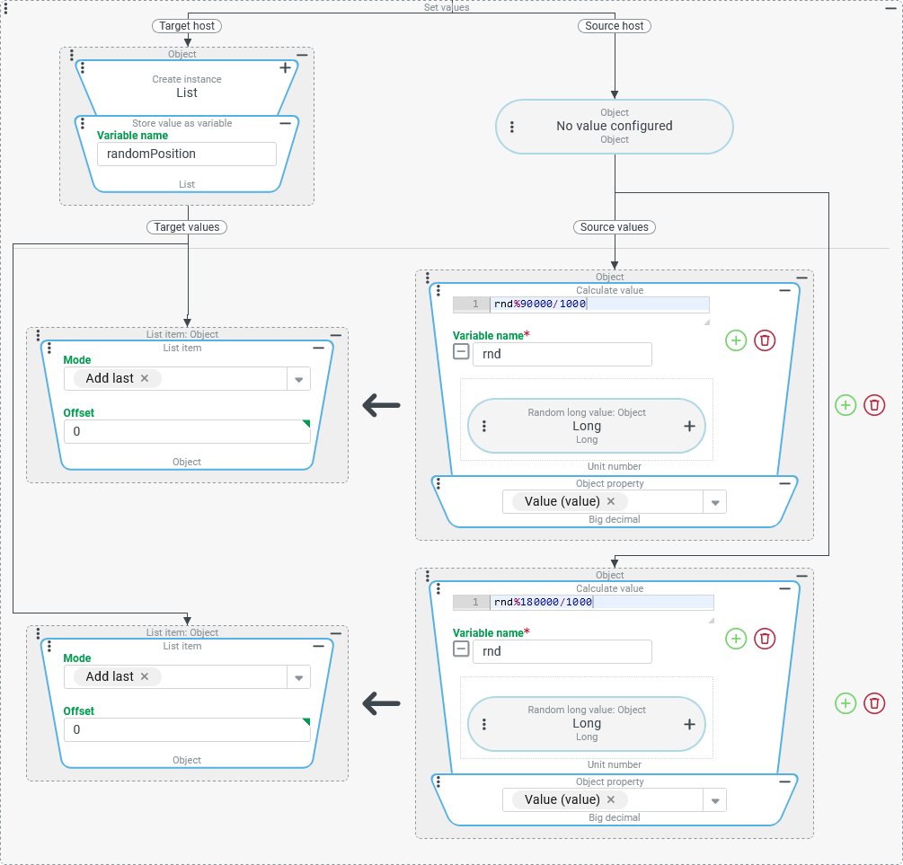Edit formula rnd%180000/1000

pyautogui.click(x=602, y=603)
